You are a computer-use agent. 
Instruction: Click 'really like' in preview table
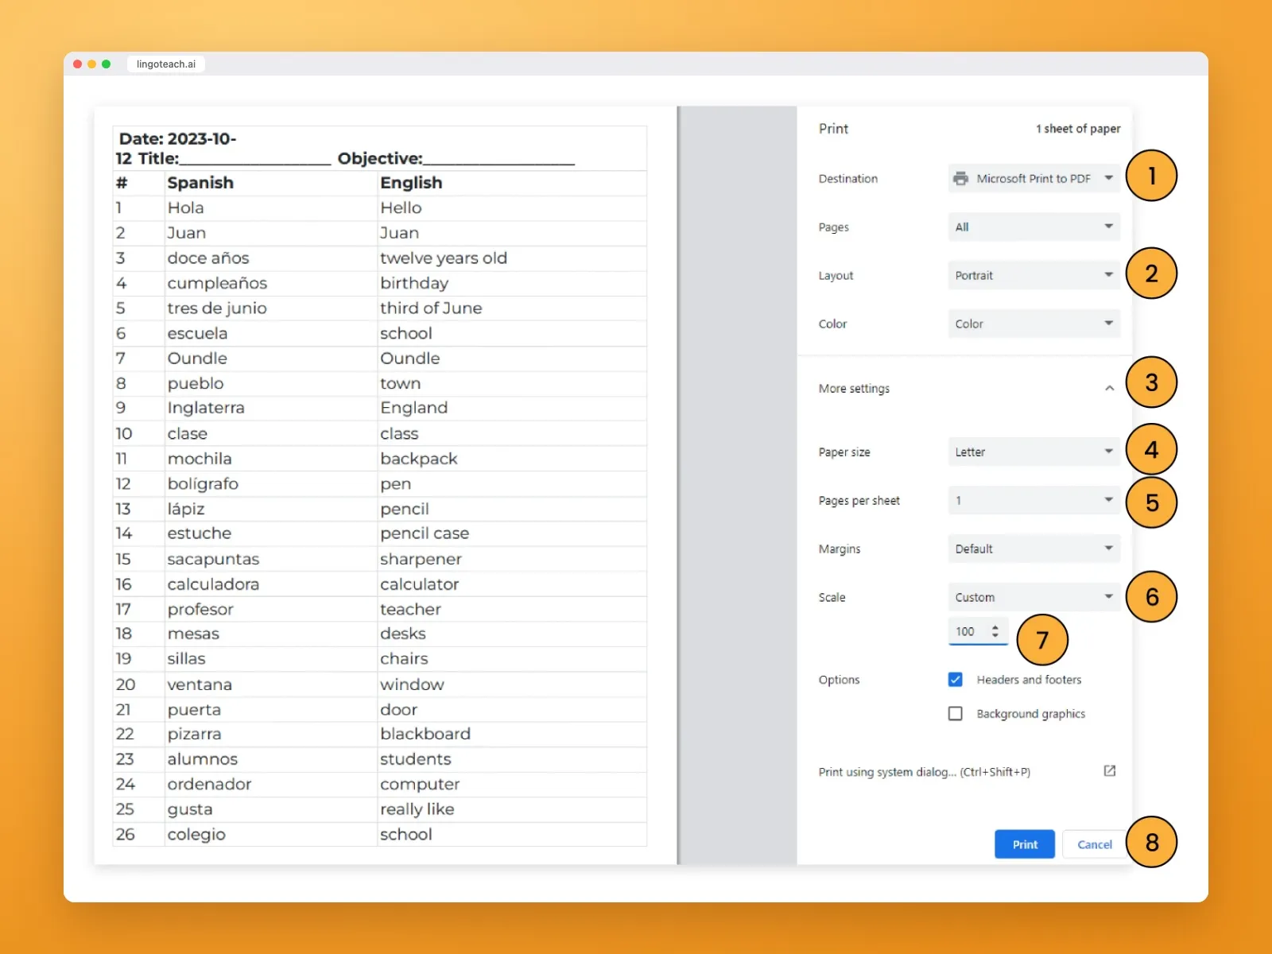(417, 809)
